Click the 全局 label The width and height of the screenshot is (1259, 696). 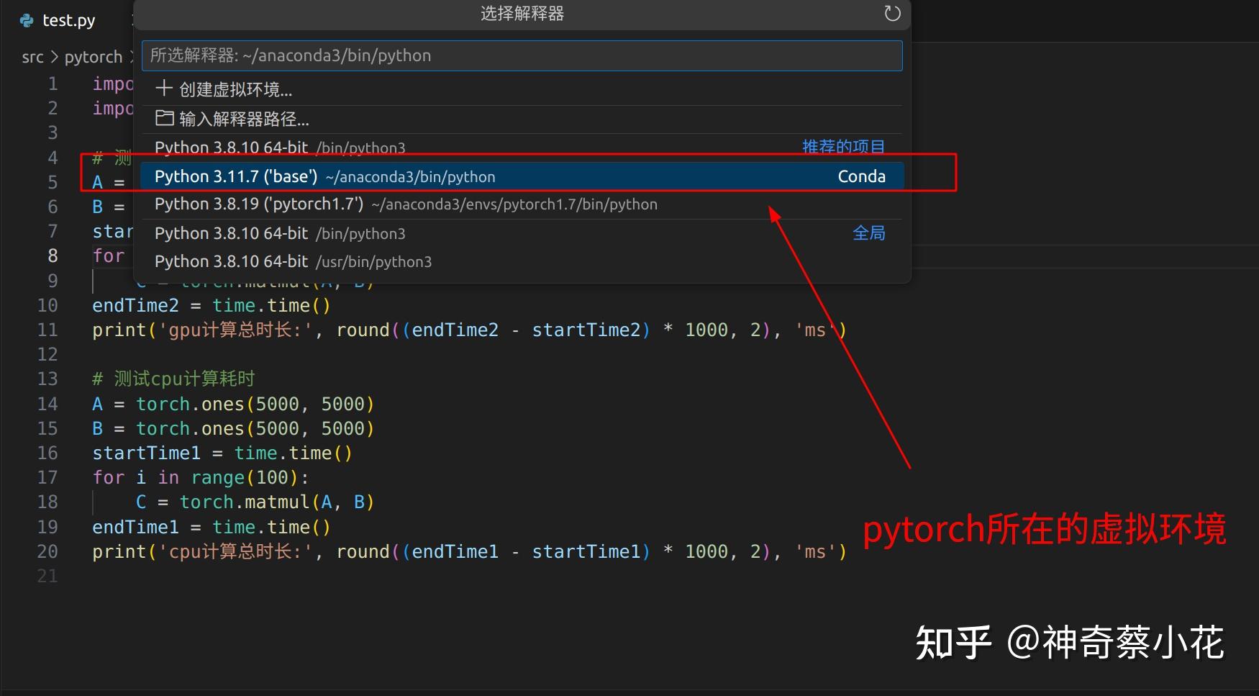pos(868,232)
